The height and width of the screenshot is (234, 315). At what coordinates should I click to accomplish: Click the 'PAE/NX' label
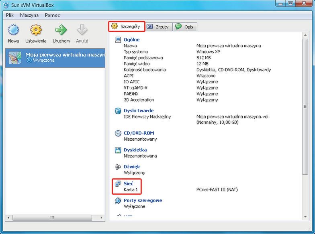point(131,94)
